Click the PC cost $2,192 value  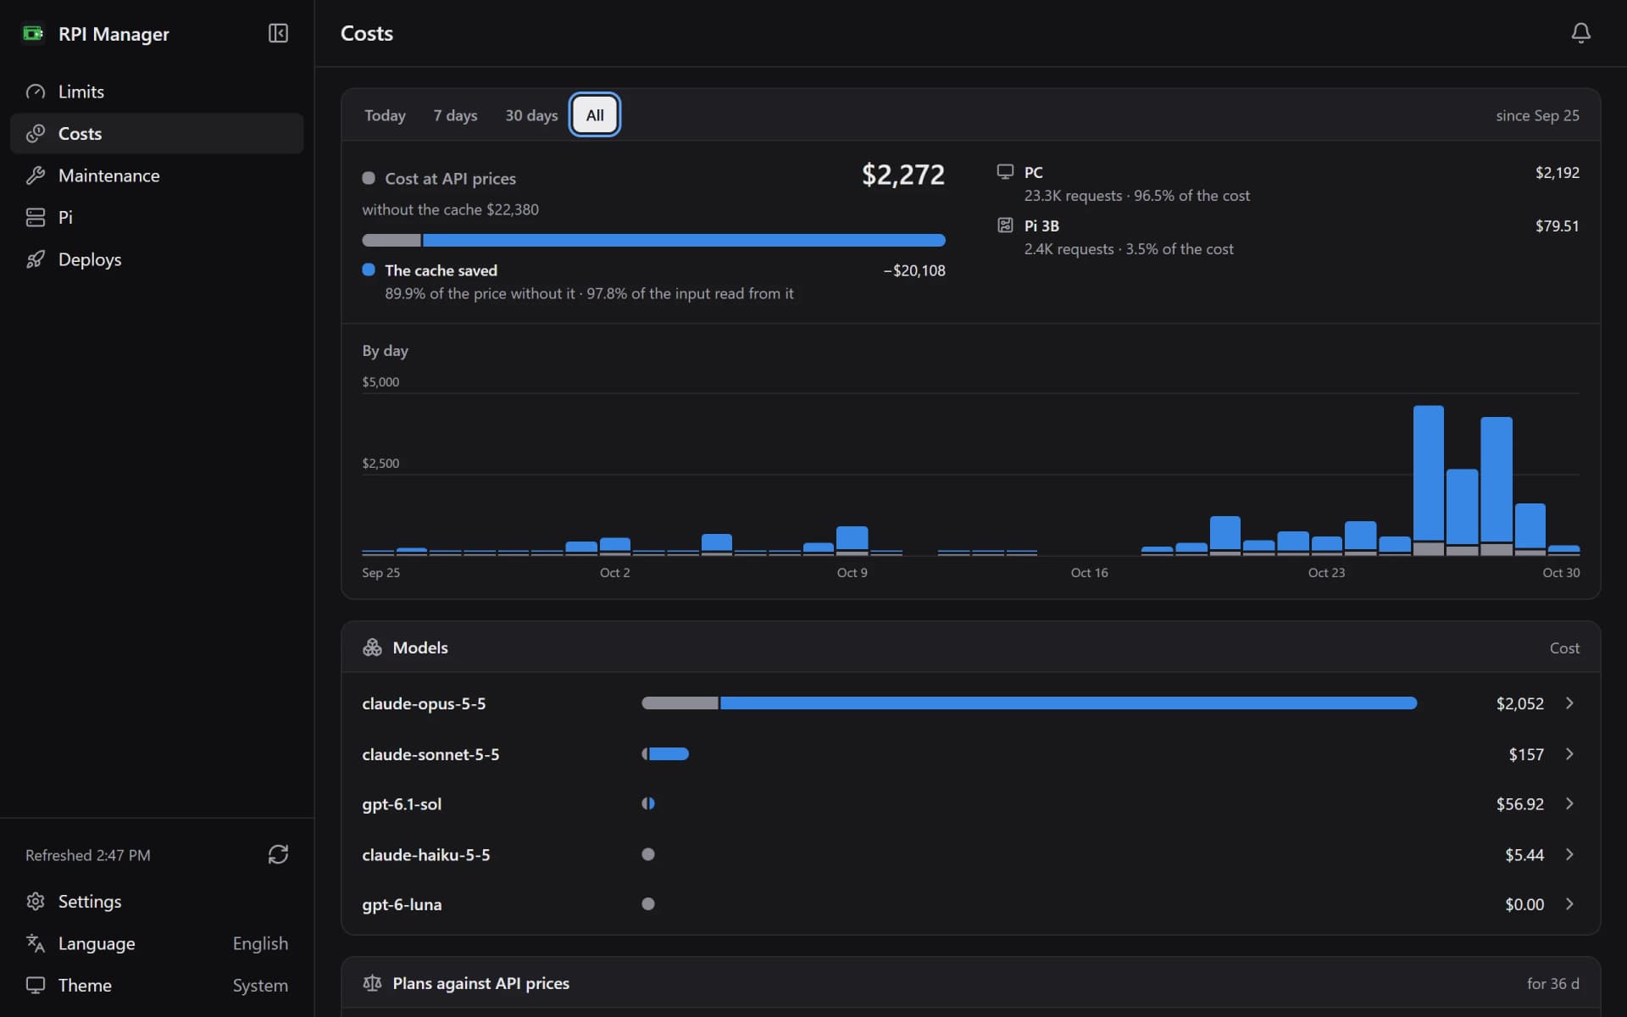pyautogui.click(x=1557, y=172)
